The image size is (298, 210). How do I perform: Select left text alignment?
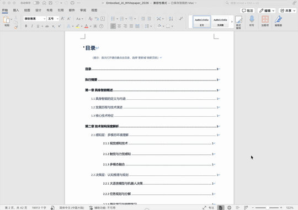[x=113, y=26]
